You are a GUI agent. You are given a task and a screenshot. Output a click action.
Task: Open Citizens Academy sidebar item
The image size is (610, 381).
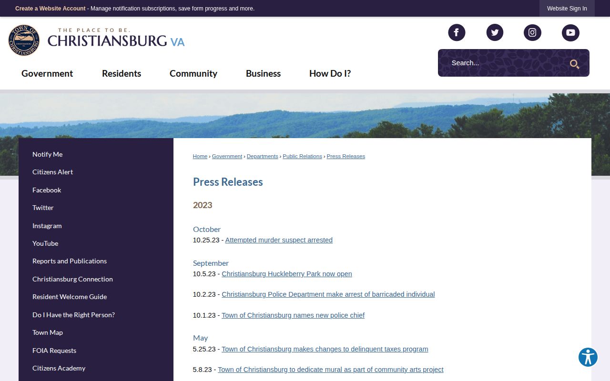point(59,368)
